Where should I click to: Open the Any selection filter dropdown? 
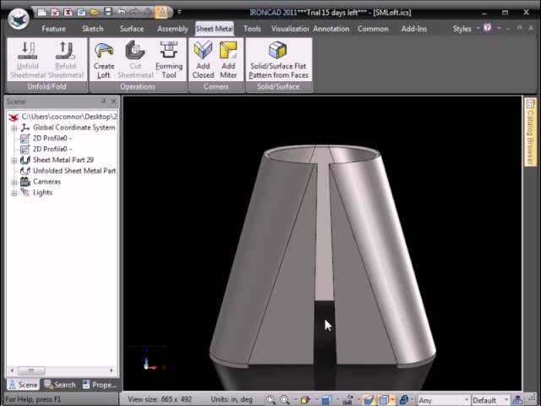click(x=443, y=400)
